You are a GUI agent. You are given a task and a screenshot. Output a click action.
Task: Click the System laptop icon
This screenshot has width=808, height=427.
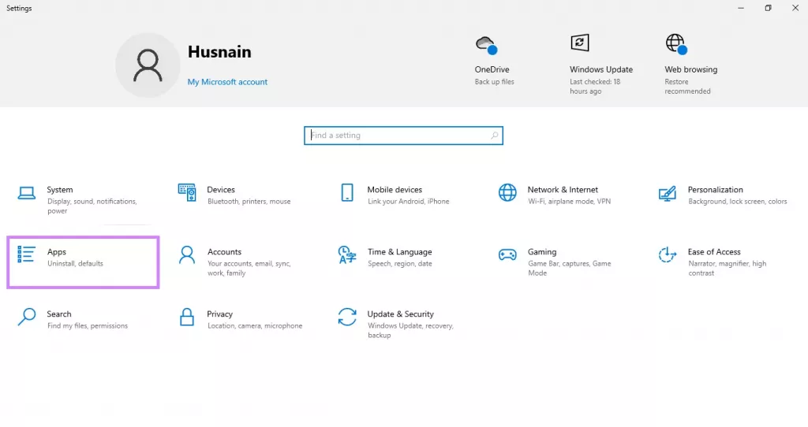point(27,193)
